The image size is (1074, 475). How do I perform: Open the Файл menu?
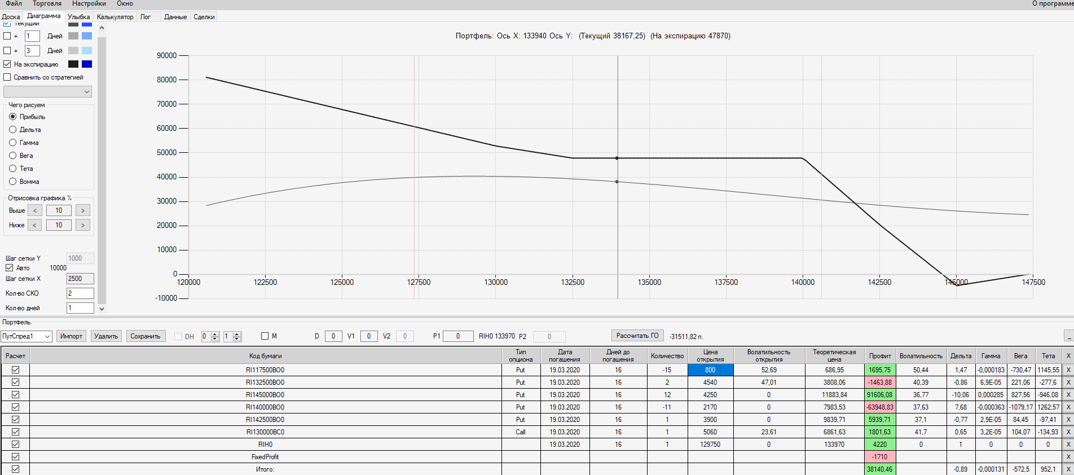click(x=14, y=4)
